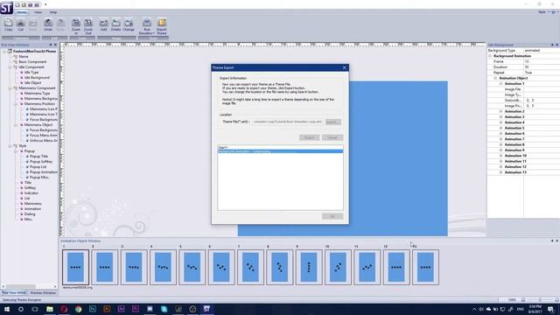Image resolution: width=560 pixels, height=315 pixels.
Task: Open Task View on the taskbar
Action: (35, 309)
